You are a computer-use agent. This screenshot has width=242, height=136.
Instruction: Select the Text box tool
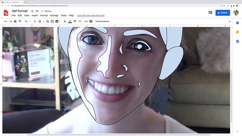click(x=52, y=22)
